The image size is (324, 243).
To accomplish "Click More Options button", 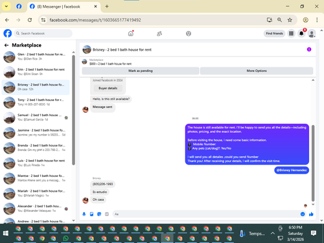I will coord(257,71).
